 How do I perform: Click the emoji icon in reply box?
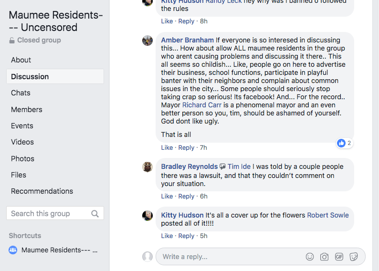[310, 257]
